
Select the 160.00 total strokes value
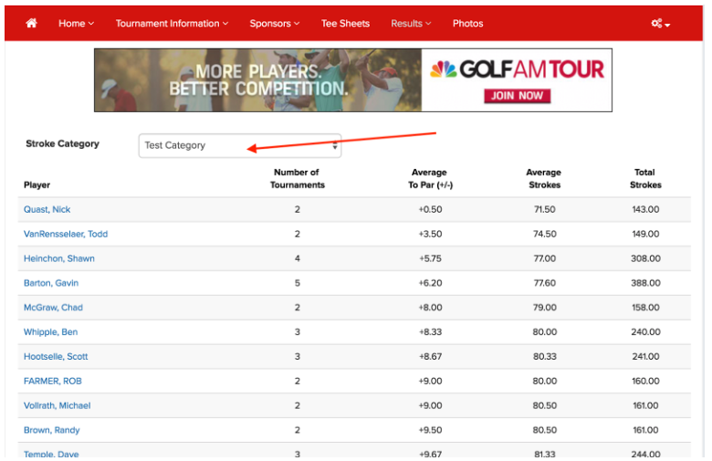tap(645, 381)
